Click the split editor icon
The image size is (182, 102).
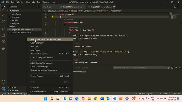[x=175, y=7]
